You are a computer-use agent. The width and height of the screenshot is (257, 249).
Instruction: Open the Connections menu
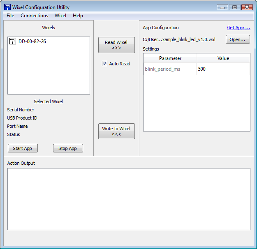click(34, 16)
